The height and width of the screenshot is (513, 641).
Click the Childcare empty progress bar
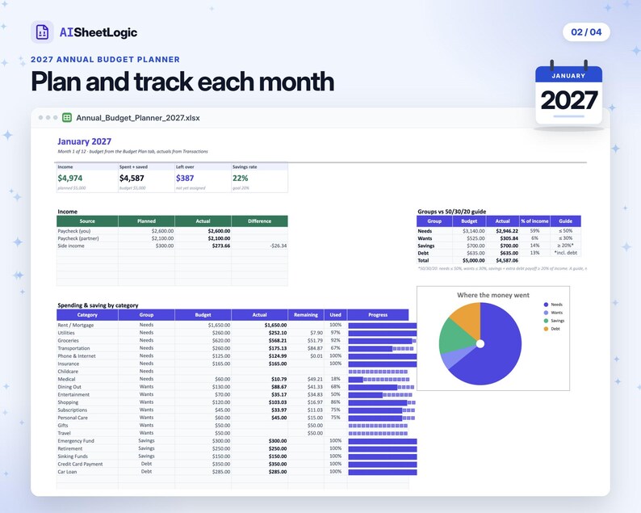coord(378,372)
